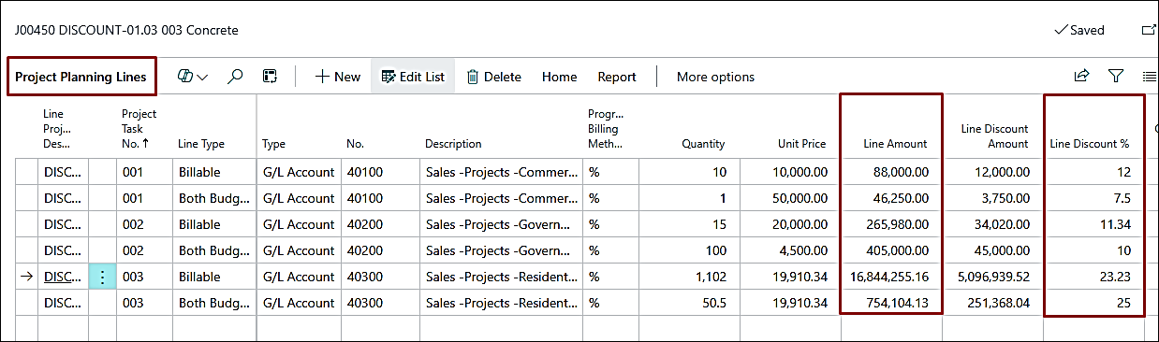The image size is (1159, 342).
Task: Click the Line Discount Amount column header
Action: pos(994,136)
